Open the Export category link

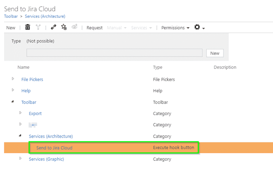[35, 114]
